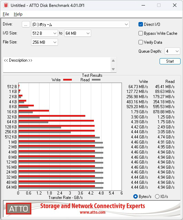Uncheck the Direct I/O checkbox
Screen dimensions: 183x220
[141, 24]
